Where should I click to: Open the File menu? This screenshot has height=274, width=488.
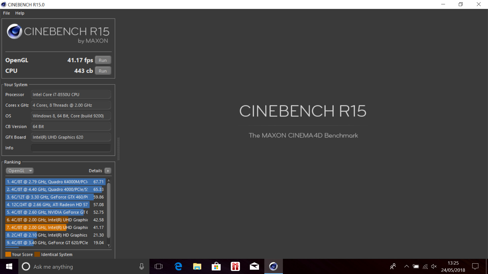click(x=6, y=13)
